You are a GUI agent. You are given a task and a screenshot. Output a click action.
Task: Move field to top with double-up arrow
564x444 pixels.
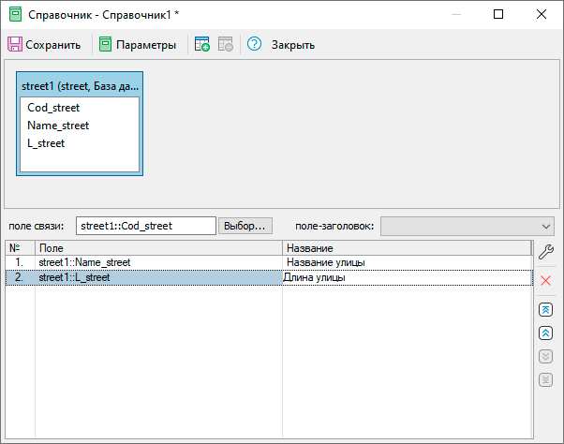pyautogui.click(x=546, y=310)
